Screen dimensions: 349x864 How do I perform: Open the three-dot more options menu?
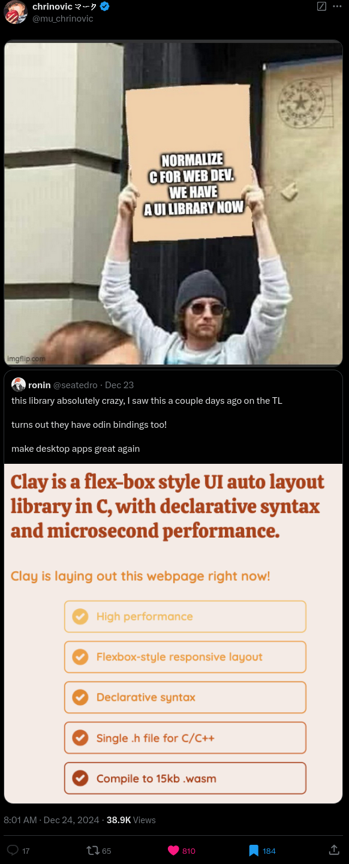click(337, 7)
